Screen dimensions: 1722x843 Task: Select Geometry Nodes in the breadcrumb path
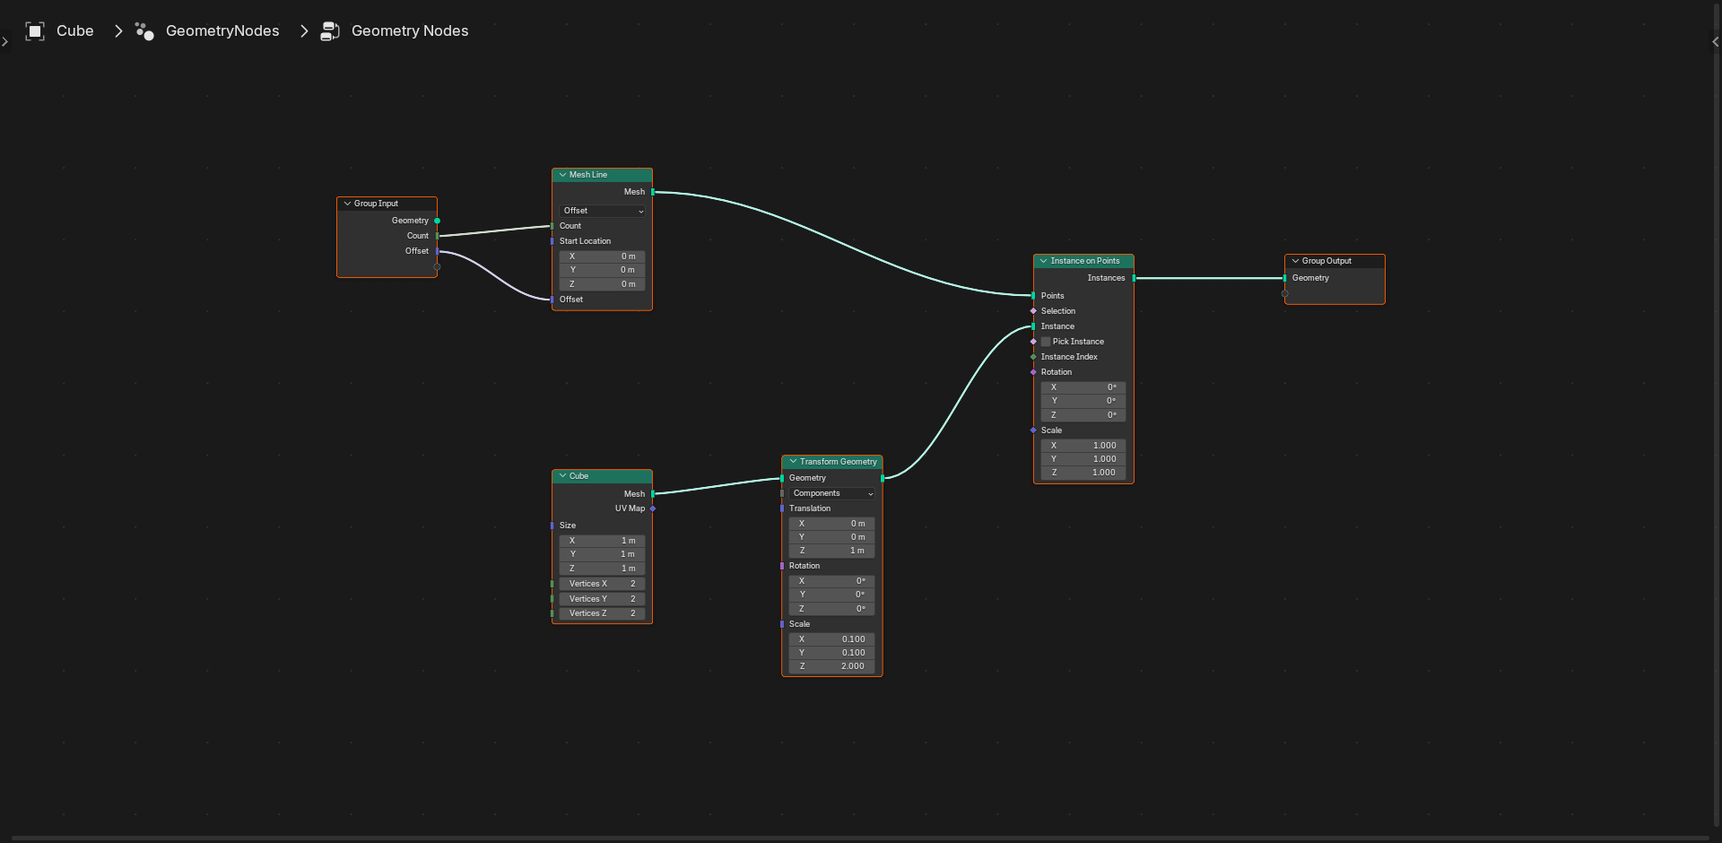(x=410, y=31)
